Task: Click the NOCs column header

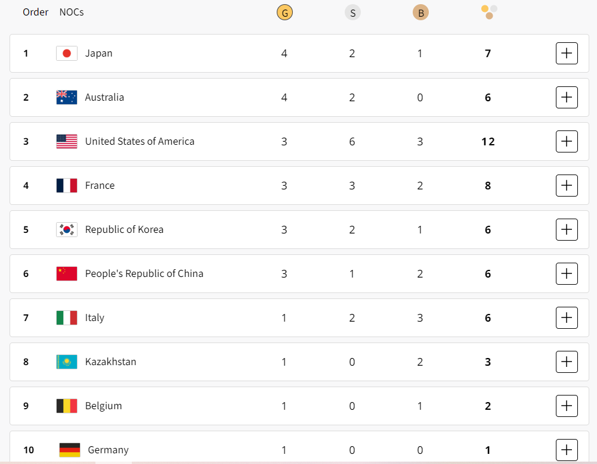Action: tap(72, 12)
